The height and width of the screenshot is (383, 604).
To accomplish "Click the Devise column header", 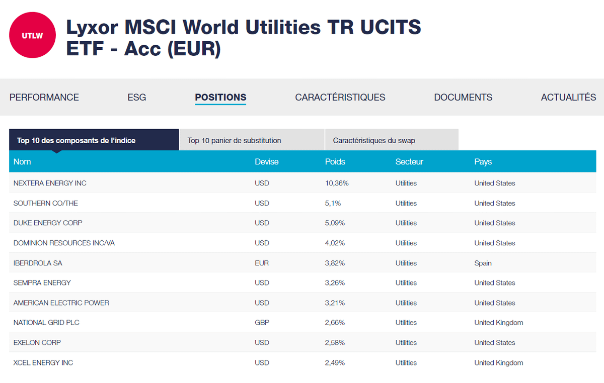I will [266, 162].
